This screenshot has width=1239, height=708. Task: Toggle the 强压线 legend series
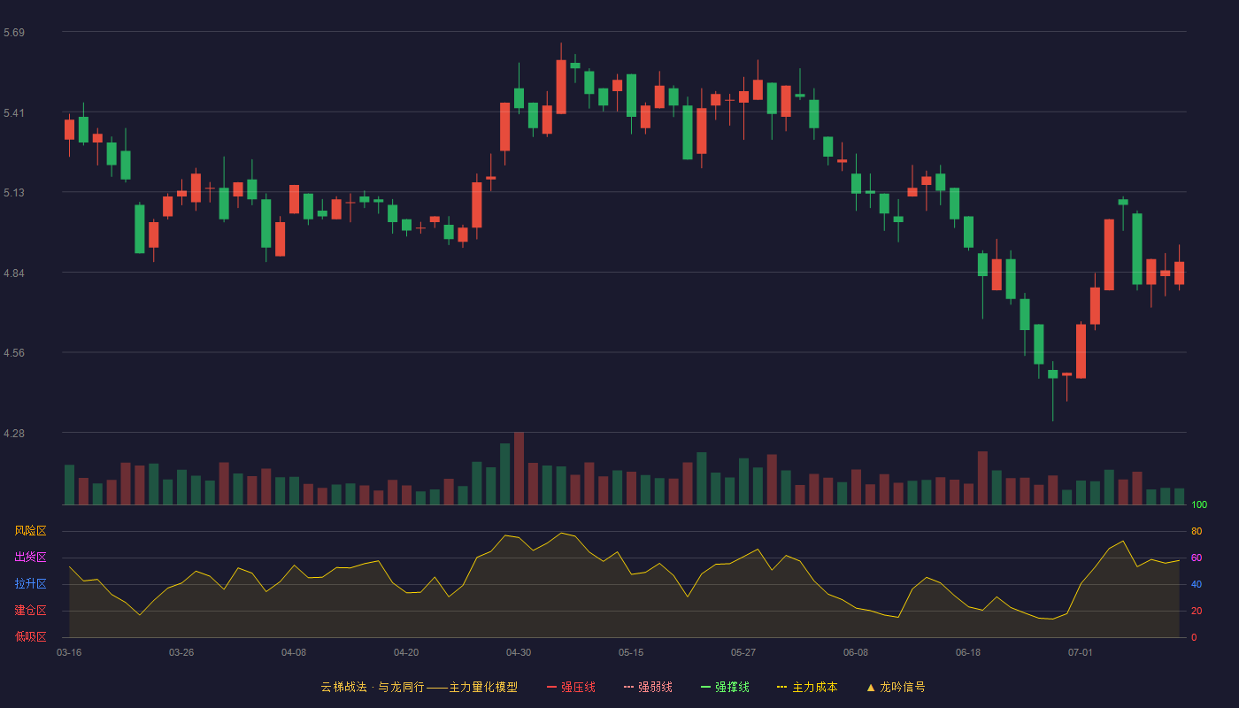coord(571,687)
